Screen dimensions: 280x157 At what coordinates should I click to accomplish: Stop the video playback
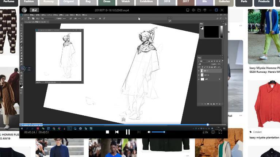(x=107, y=132)
